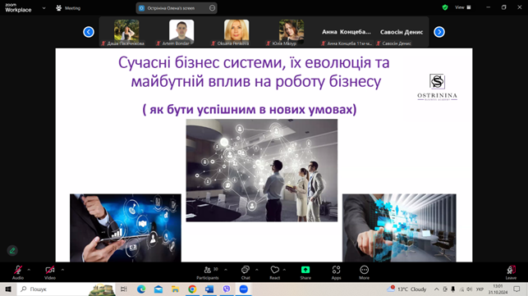Open the Participants panel
Screen dimensions: 528x296
pyautogui.click(x=208, y=272)
